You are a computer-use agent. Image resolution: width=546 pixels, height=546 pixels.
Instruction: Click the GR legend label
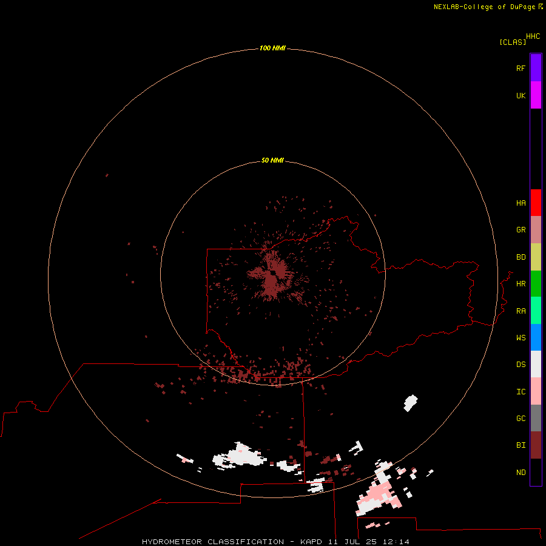tap(521, 230)
